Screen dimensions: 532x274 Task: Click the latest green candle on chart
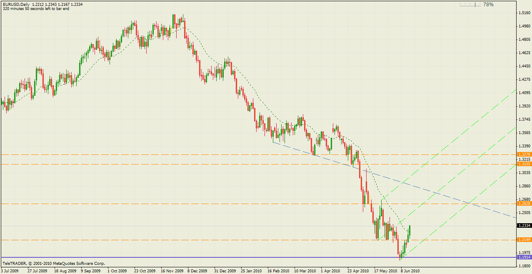pyautogui.click(x=410, y=230)
